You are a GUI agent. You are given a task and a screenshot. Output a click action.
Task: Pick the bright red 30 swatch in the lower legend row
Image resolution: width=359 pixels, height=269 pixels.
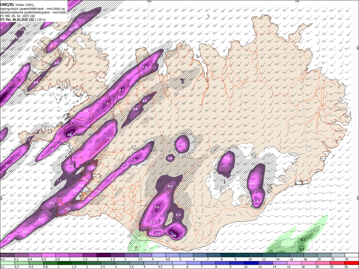(351, 263)
